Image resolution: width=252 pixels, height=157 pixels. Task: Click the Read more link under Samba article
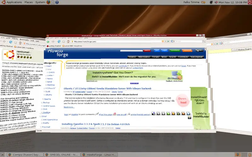[69, 107]
